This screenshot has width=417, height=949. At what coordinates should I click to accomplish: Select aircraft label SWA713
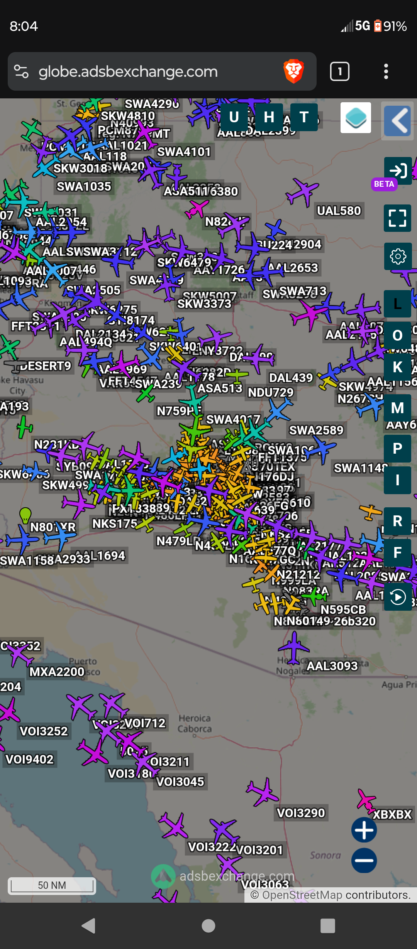tap(303, 290)
